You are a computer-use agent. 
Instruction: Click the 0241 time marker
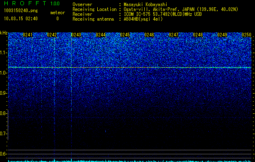[28, 35]
